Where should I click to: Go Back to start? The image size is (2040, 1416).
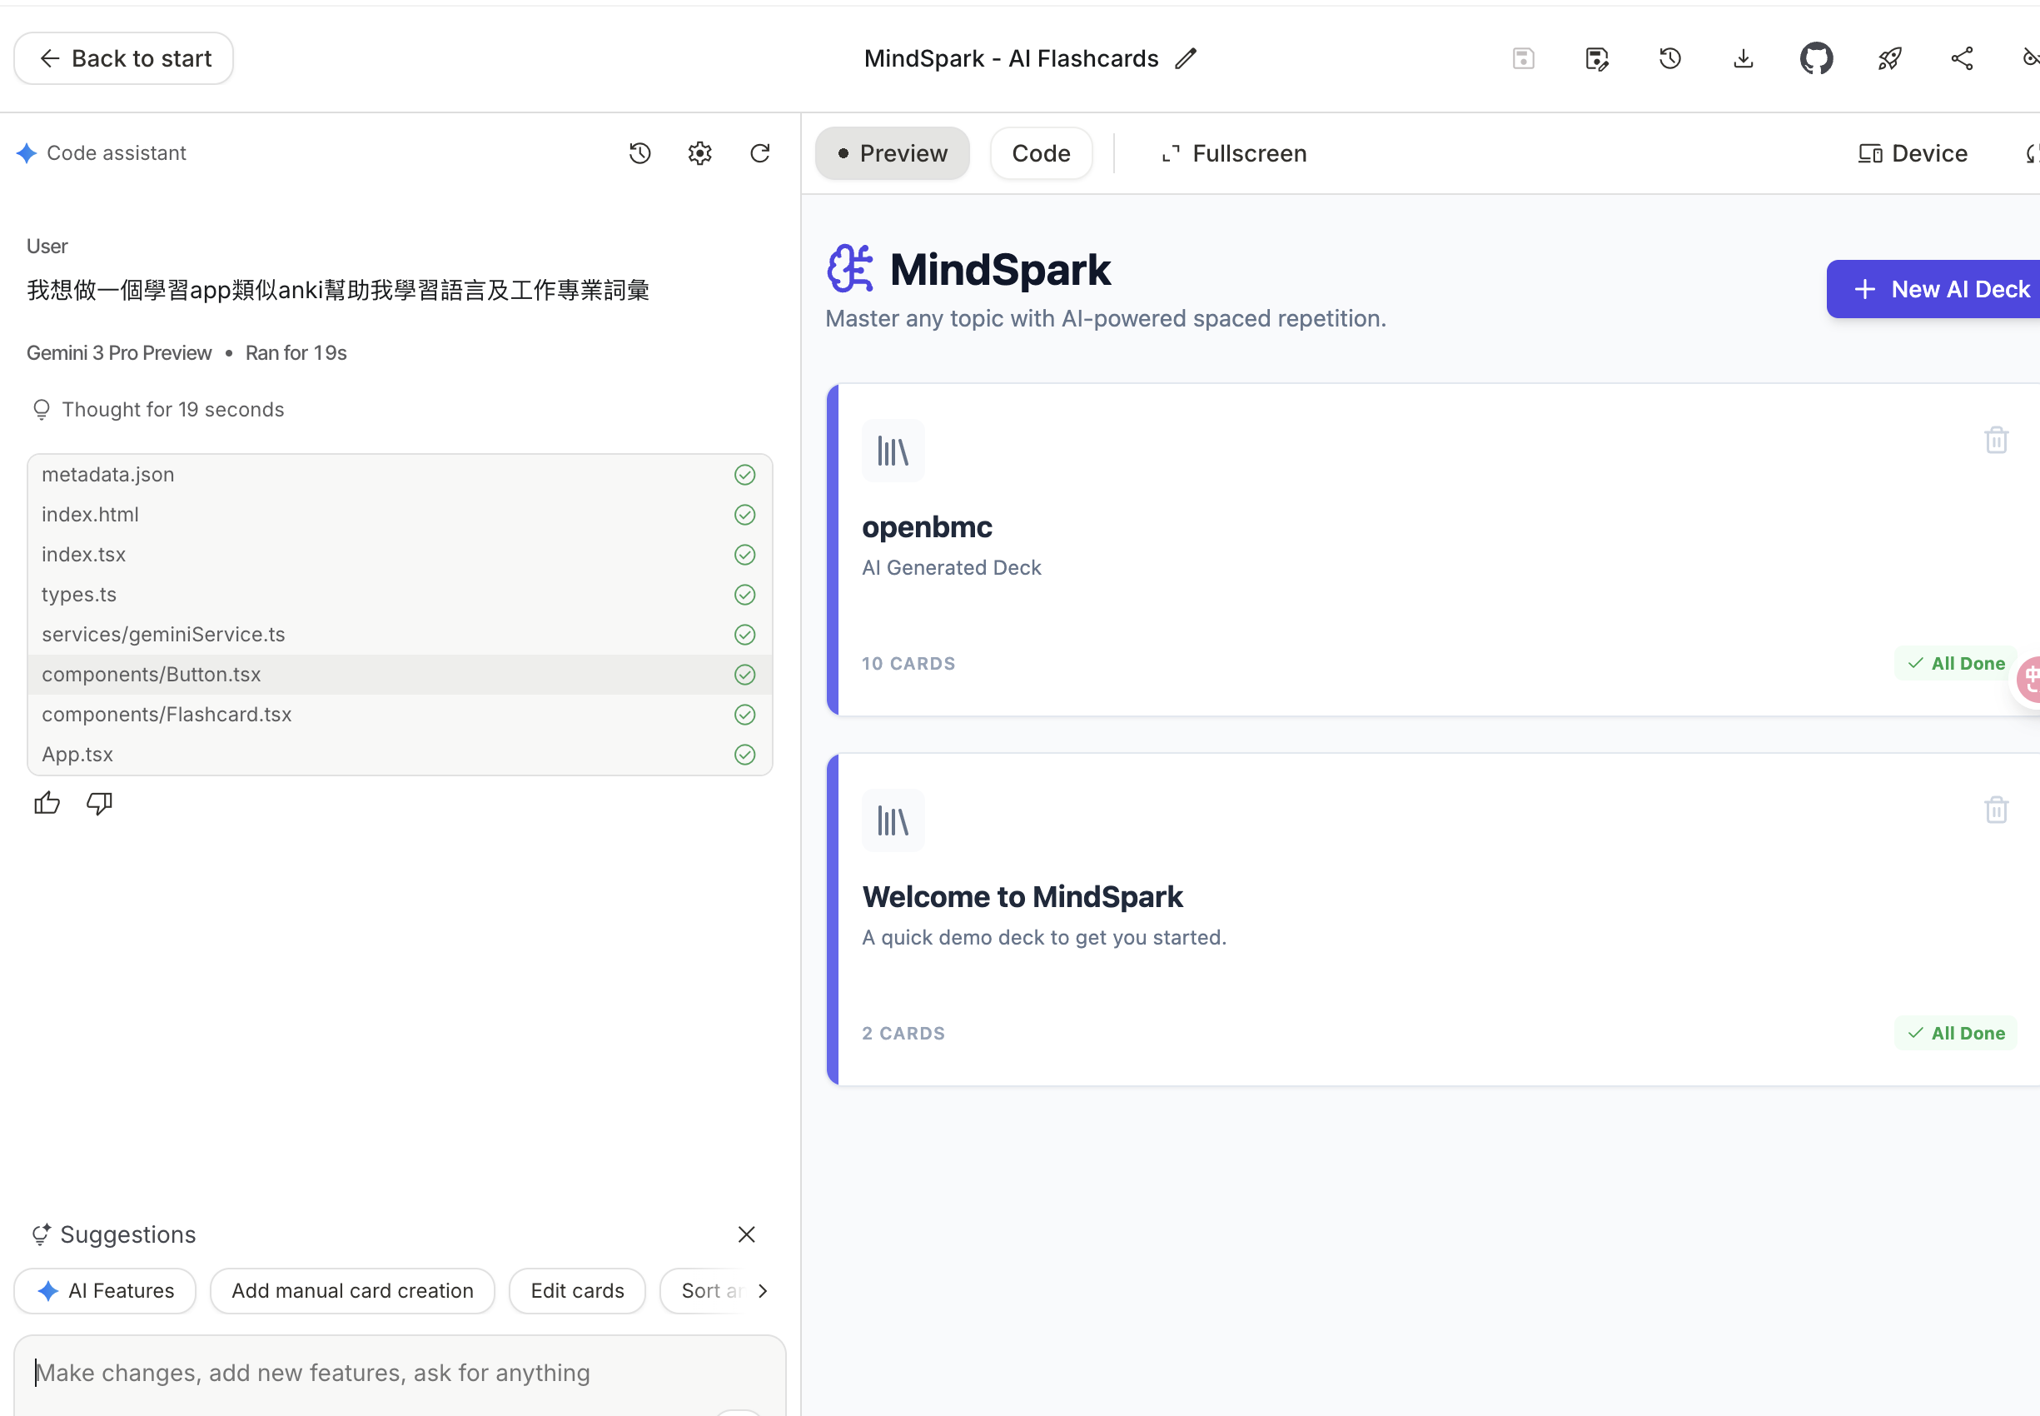123,57
